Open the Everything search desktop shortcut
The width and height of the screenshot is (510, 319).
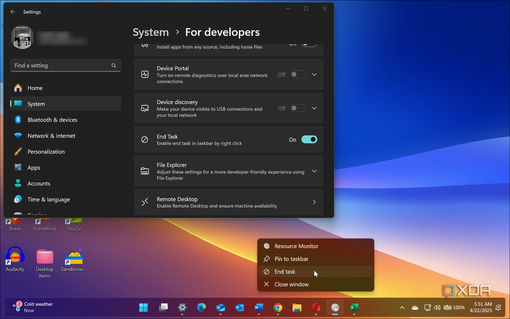tap(44, 221)
